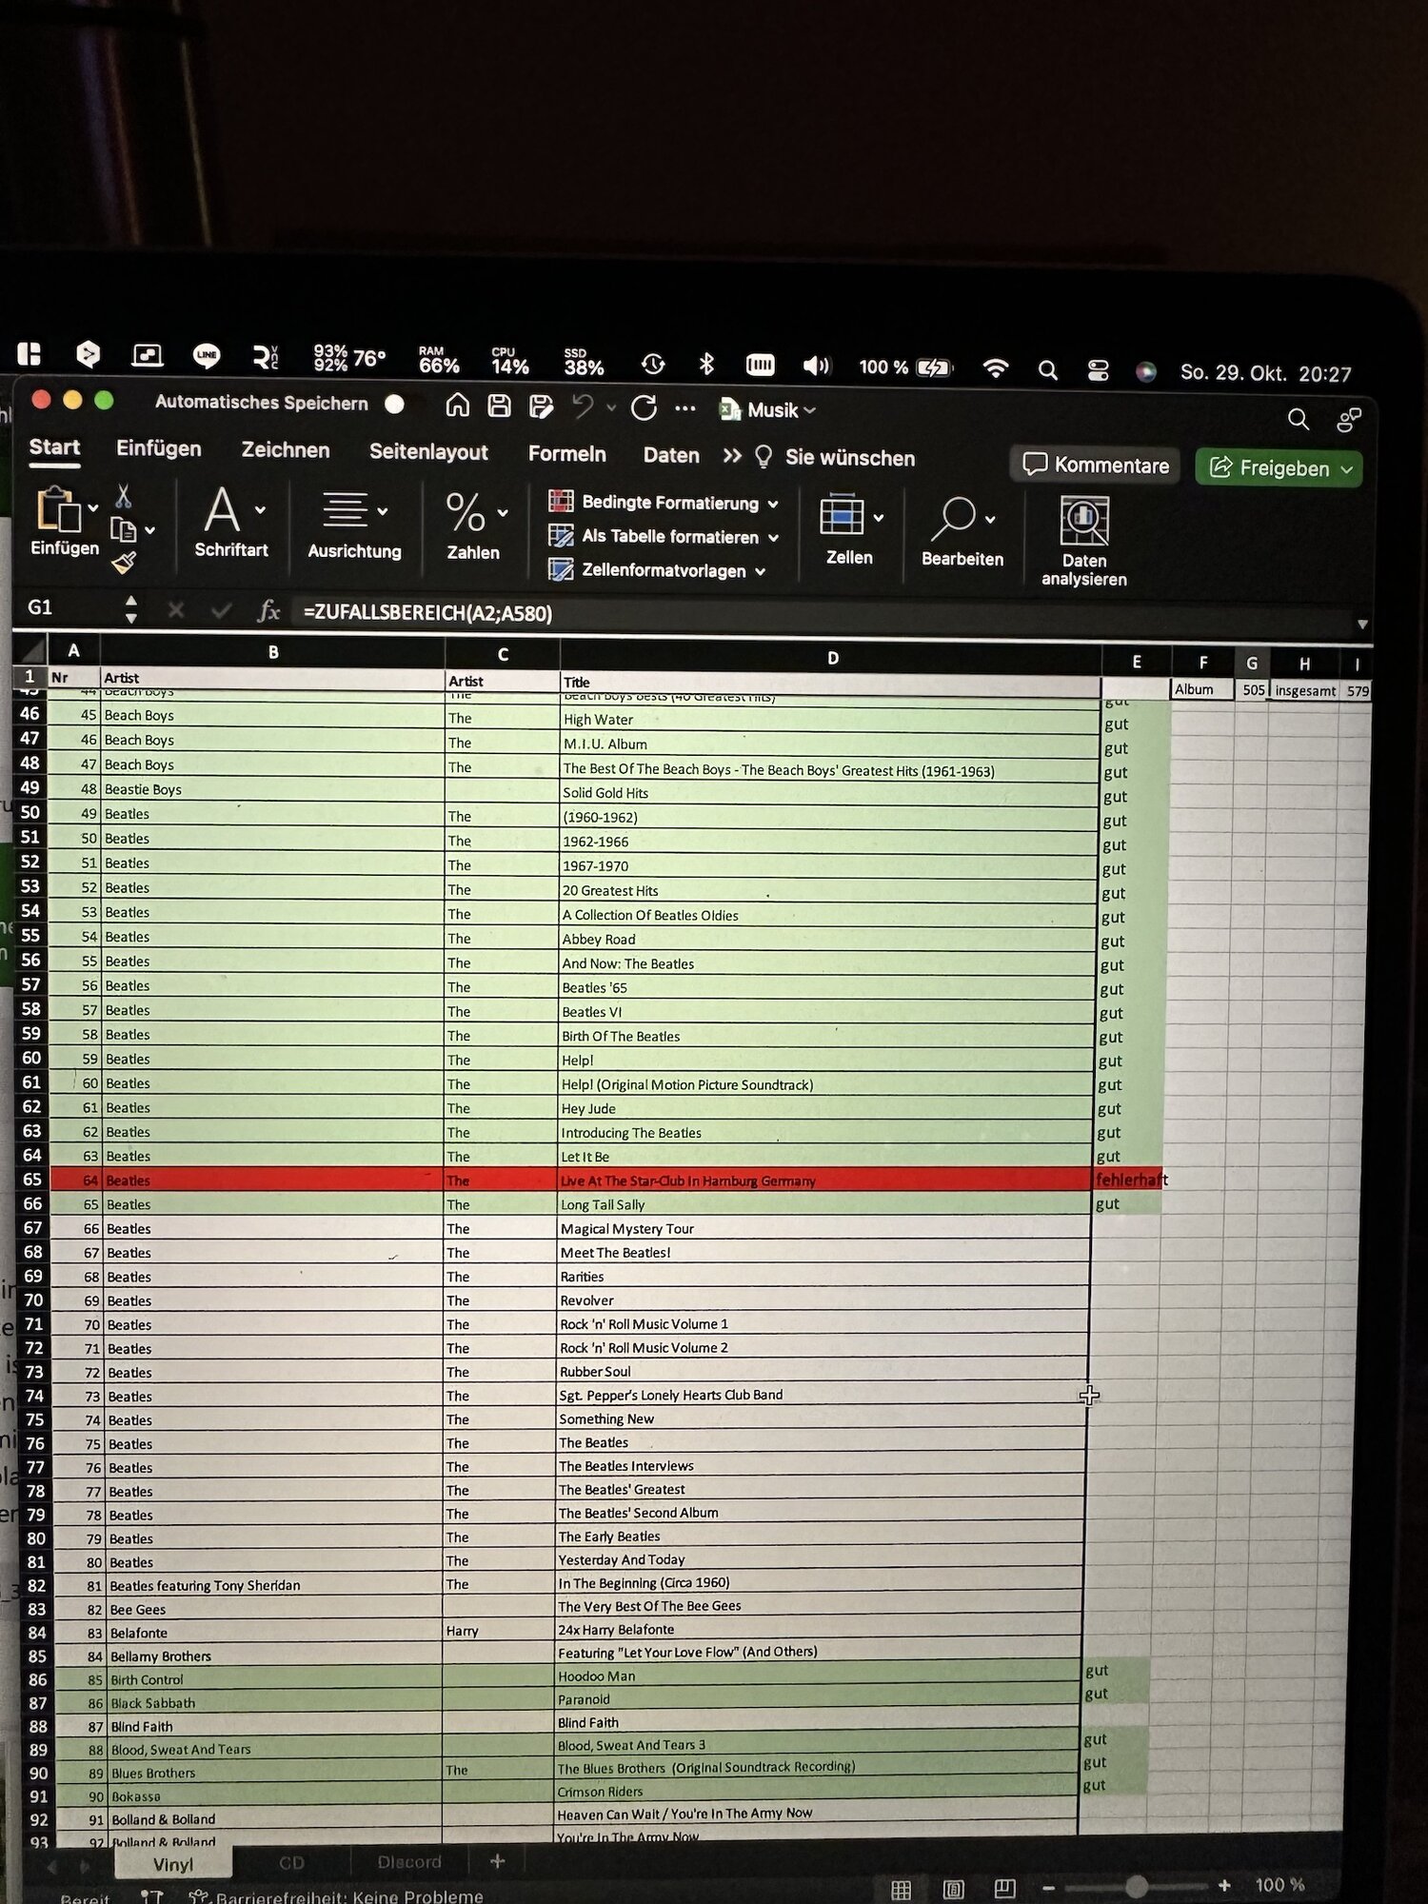Click the Home icon in title bar
The image size is (1428, 1904).
tap(458, 406)
